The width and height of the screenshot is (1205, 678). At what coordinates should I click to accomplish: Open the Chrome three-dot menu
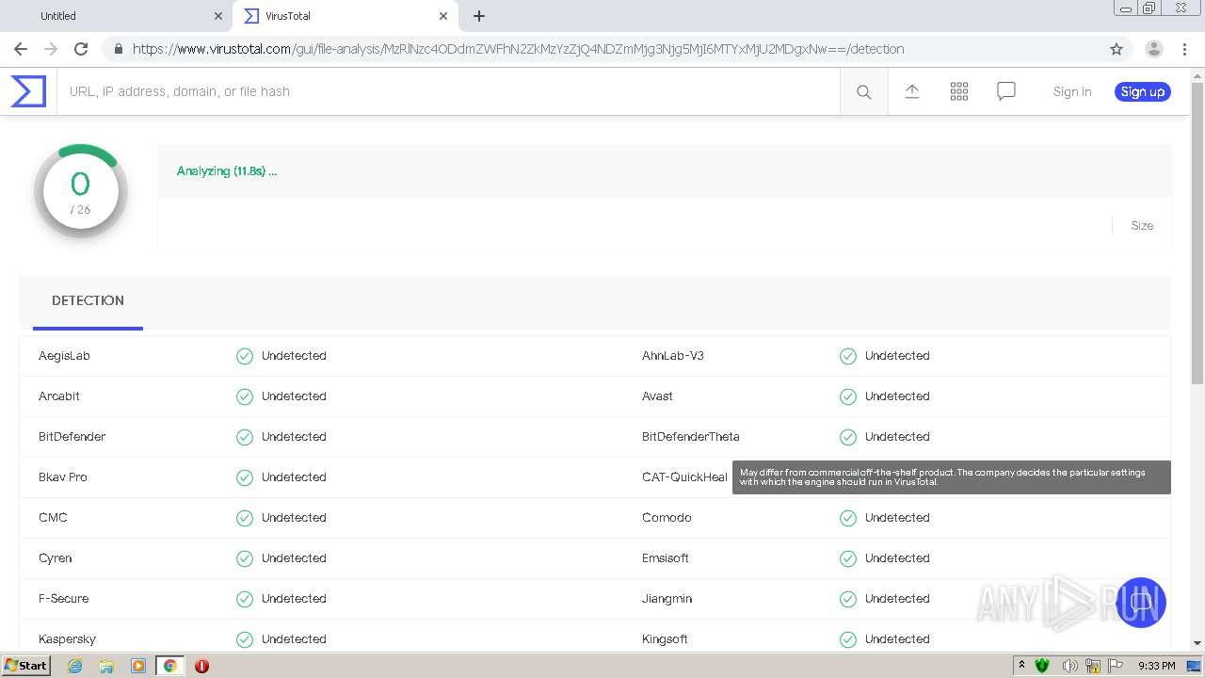[1185, 49]
